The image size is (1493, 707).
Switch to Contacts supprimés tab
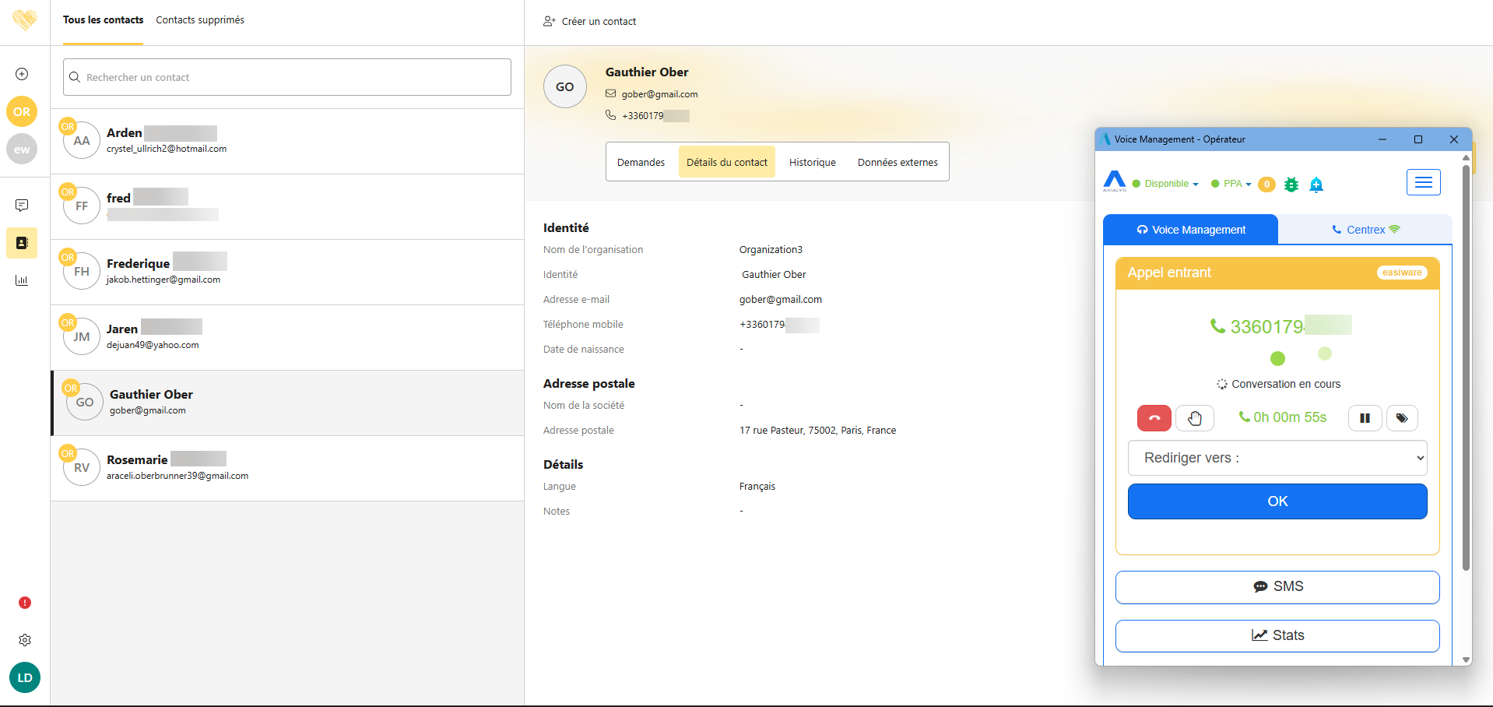click(200, 20)
